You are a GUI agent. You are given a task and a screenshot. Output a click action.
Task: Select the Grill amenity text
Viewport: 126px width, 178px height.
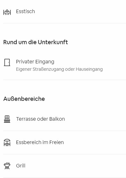(21, 166)
